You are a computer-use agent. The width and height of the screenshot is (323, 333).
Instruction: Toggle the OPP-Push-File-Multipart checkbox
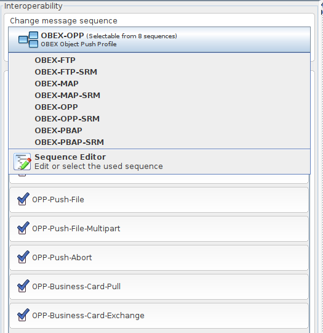[x=23, y=228]
